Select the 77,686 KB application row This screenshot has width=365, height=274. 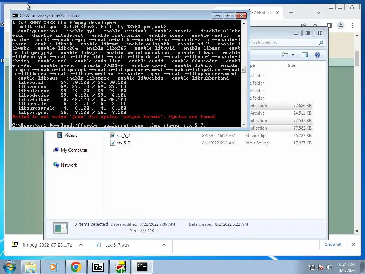[281, 106]
